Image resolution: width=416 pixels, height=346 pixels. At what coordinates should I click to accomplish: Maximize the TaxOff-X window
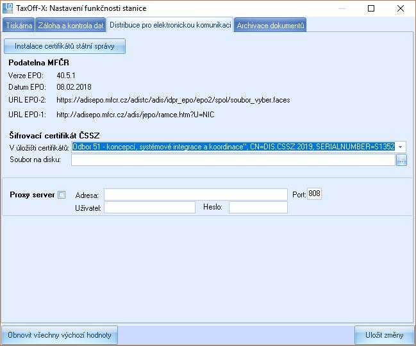[x=371, y=8]
